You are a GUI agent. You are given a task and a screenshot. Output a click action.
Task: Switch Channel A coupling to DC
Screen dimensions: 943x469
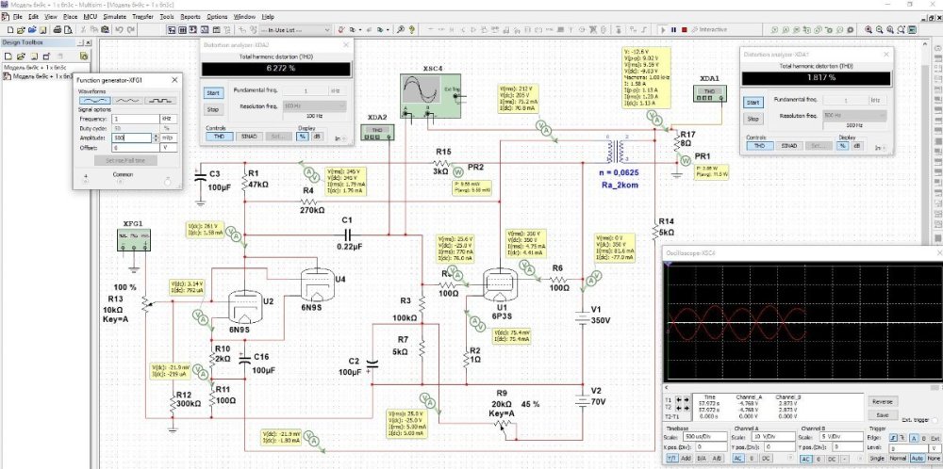pyautogui.click(x=765, y=458)
